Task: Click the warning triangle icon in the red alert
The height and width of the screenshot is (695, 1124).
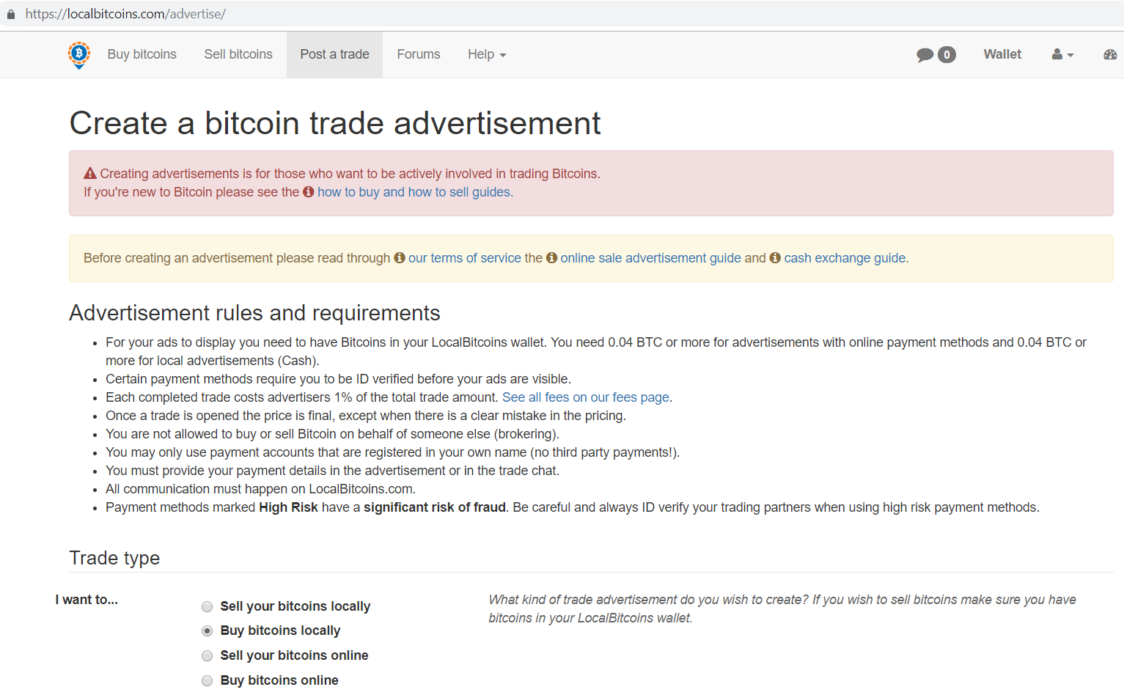Action: 90,174
